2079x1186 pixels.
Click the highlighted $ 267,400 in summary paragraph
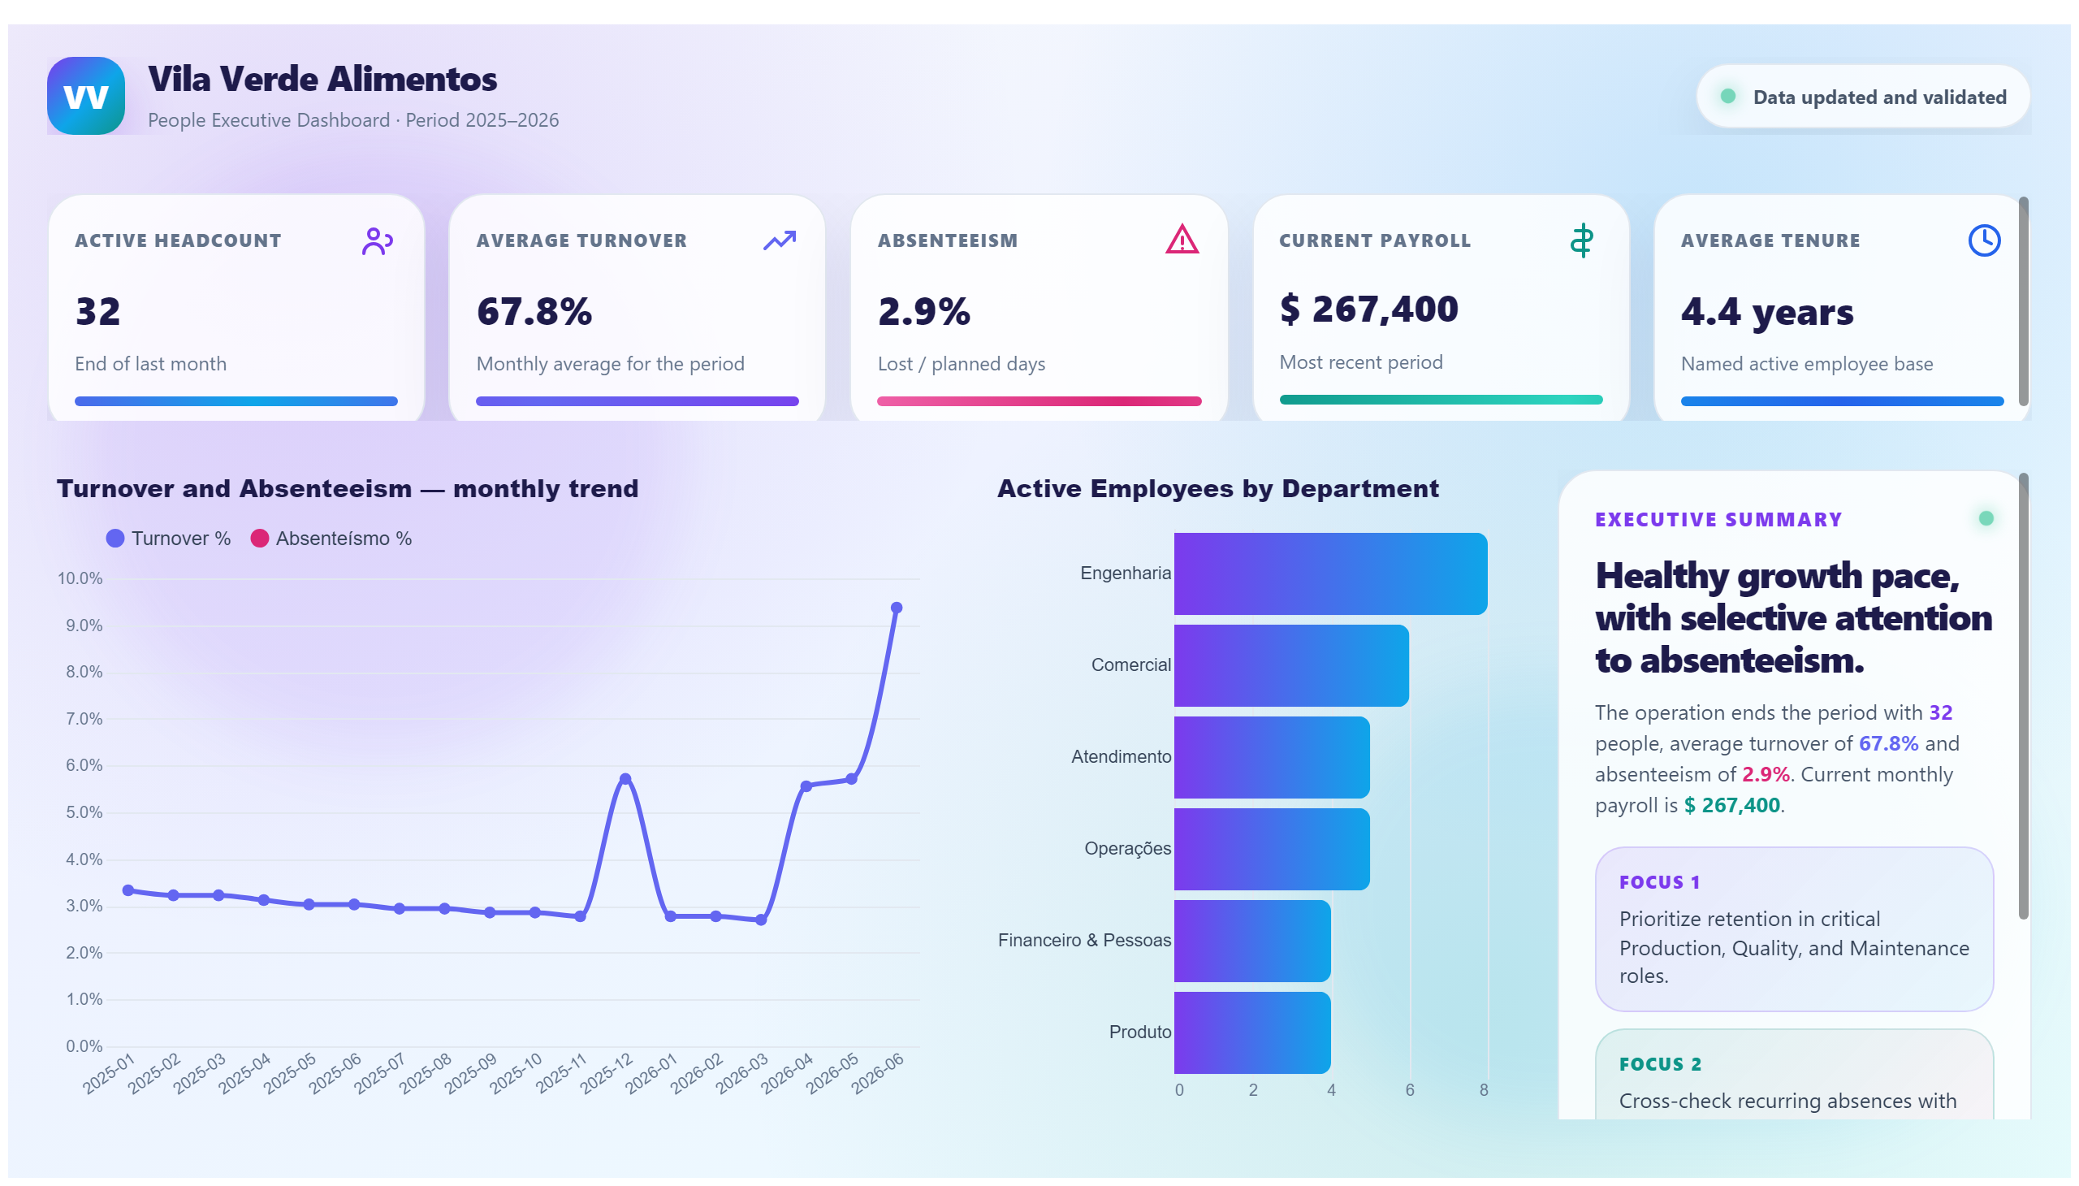tap(1731, 806)
